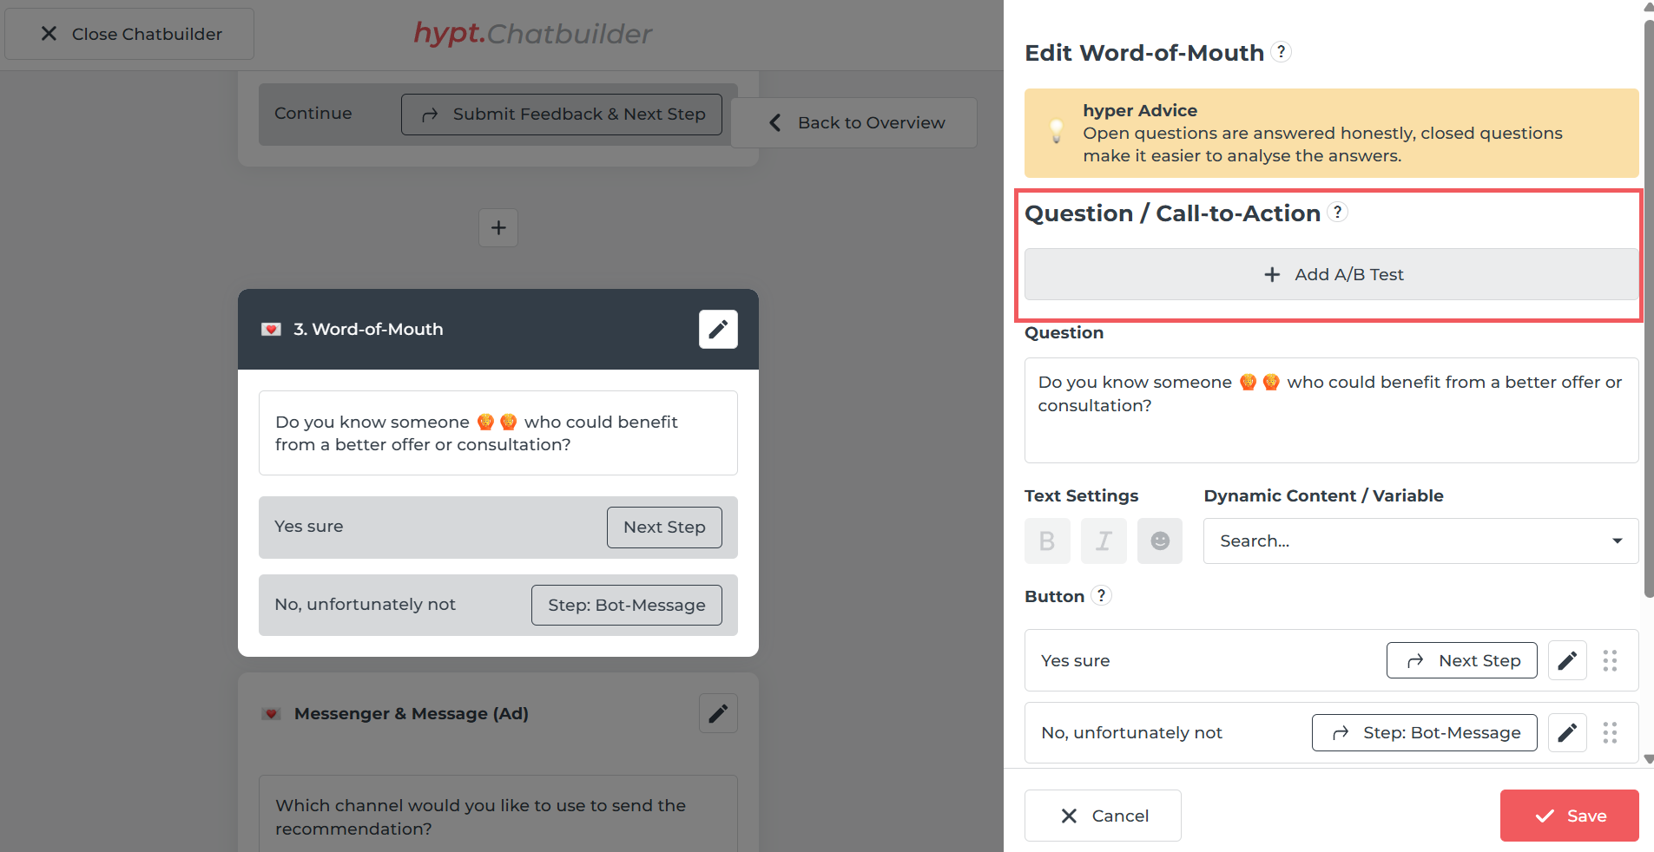
Task: Click 'Yes sure' label in the step card
Action: tap(308, 527)
